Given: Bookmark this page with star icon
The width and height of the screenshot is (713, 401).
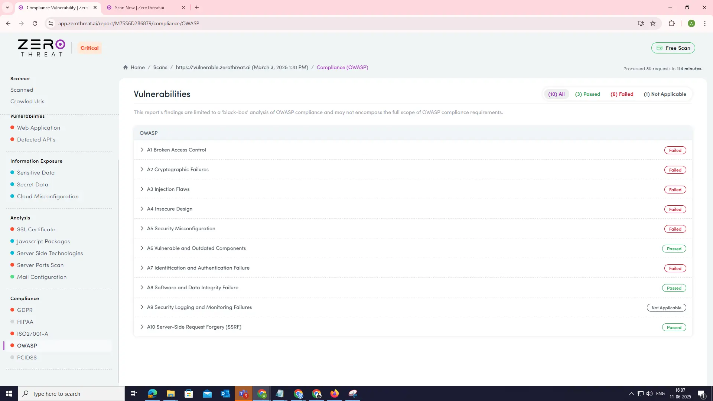Looking at the screenshot, I should click(653, 23).
